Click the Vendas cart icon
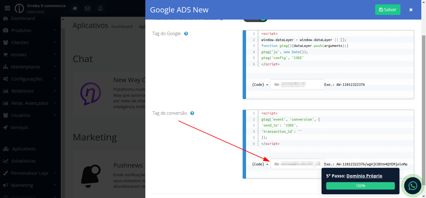 point(6,55)
